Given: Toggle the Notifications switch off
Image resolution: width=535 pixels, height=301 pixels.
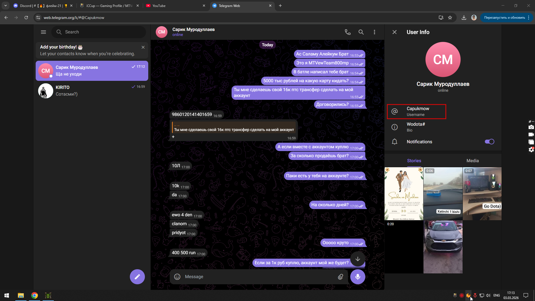Looking at the screenshot, I should click(x=489, y=142).
